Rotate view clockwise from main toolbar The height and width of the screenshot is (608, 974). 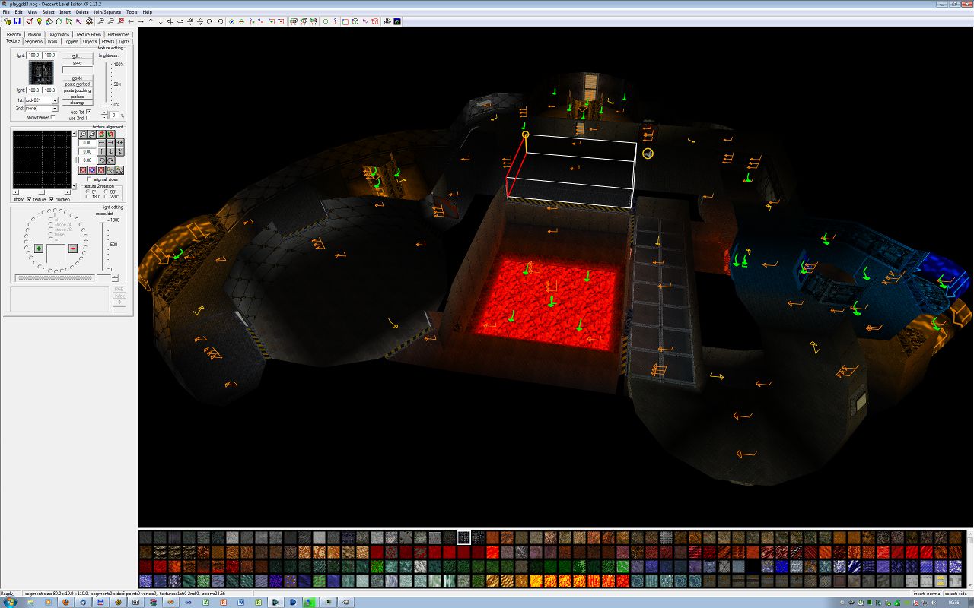click(210, 21)
